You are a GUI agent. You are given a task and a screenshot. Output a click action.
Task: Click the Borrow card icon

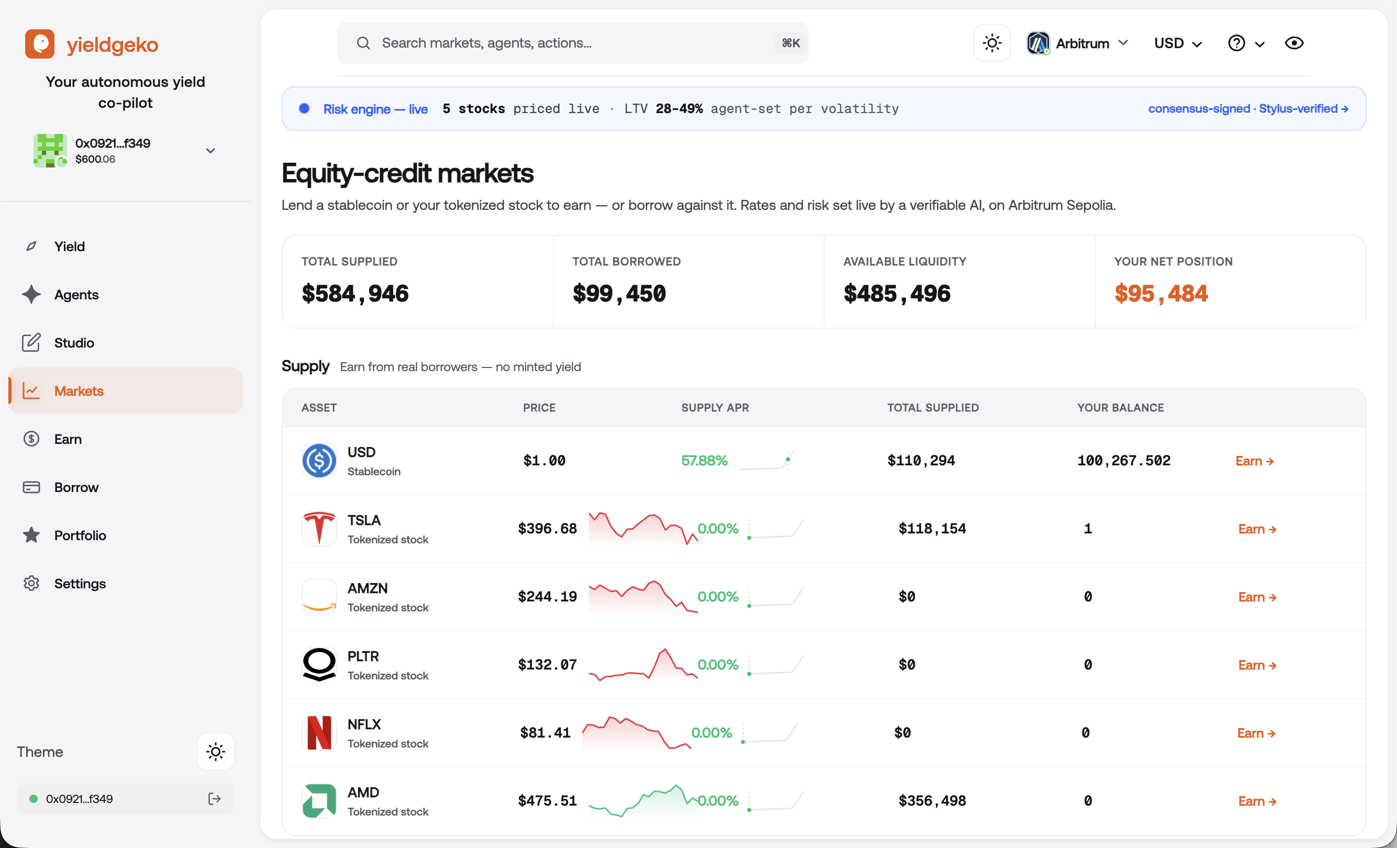tap(31, 487)
